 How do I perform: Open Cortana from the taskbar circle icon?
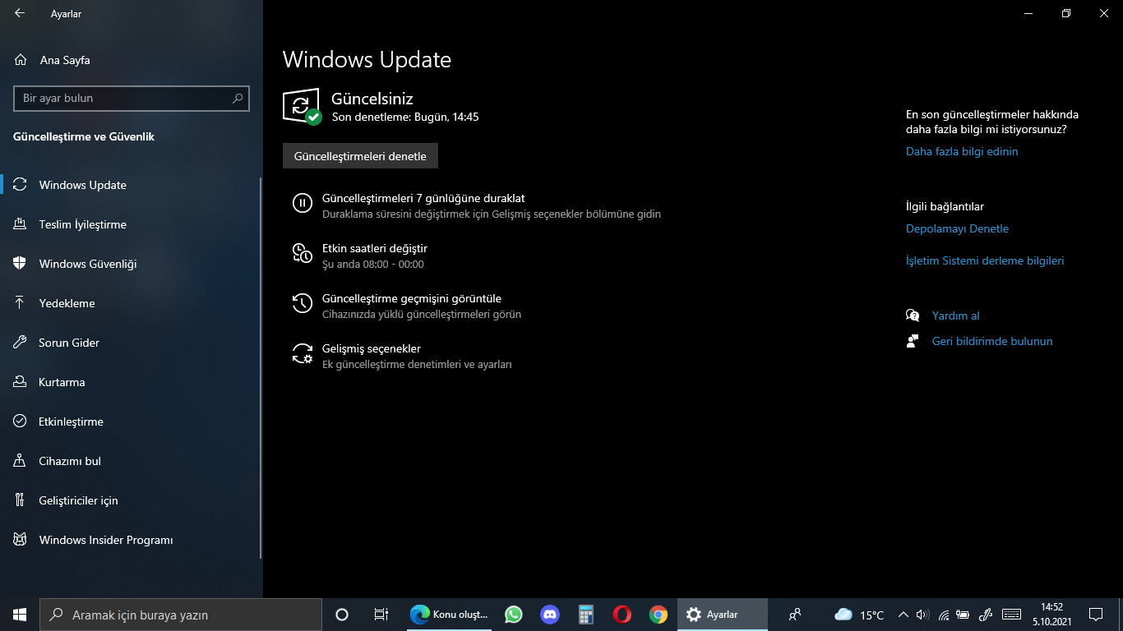tap(342, 615)
